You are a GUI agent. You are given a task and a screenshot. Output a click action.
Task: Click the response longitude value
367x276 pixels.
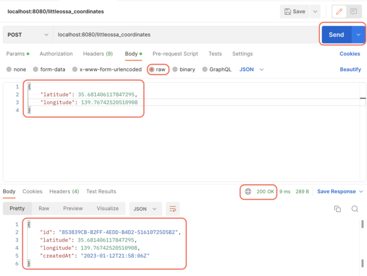click(x=109, y=248)
